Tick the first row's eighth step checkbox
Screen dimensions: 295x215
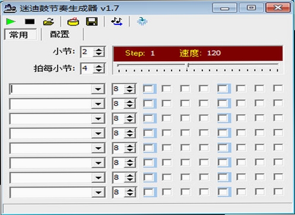278,88
